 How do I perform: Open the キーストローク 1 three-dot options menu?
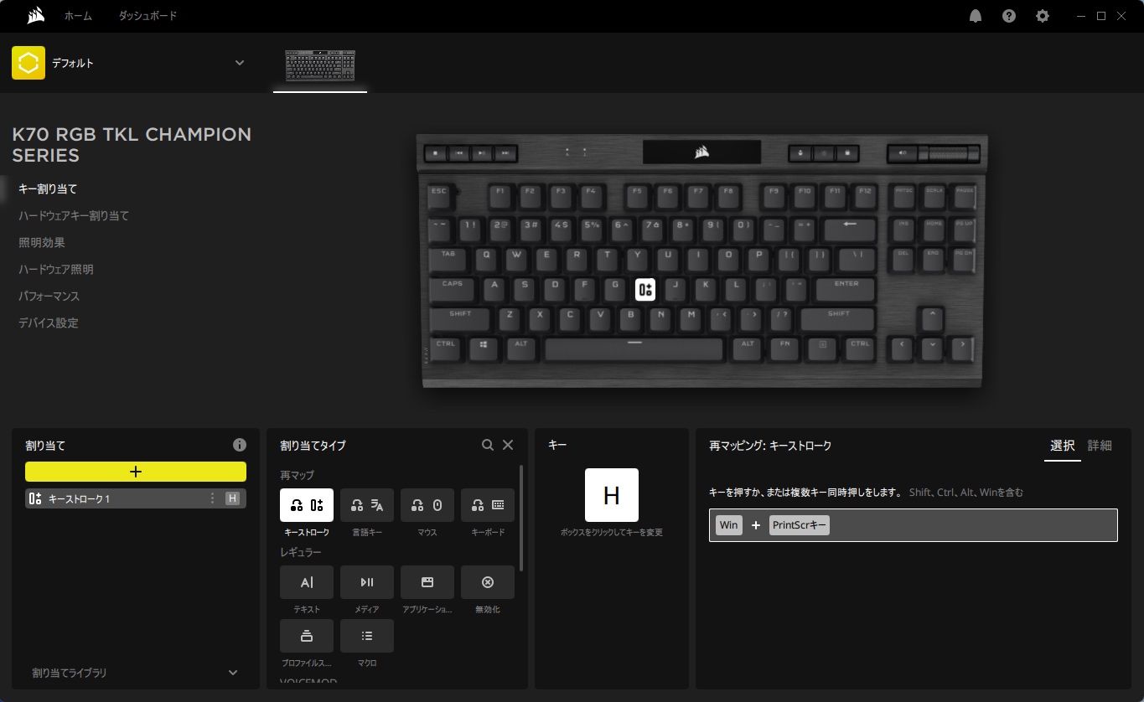[212, 498]
